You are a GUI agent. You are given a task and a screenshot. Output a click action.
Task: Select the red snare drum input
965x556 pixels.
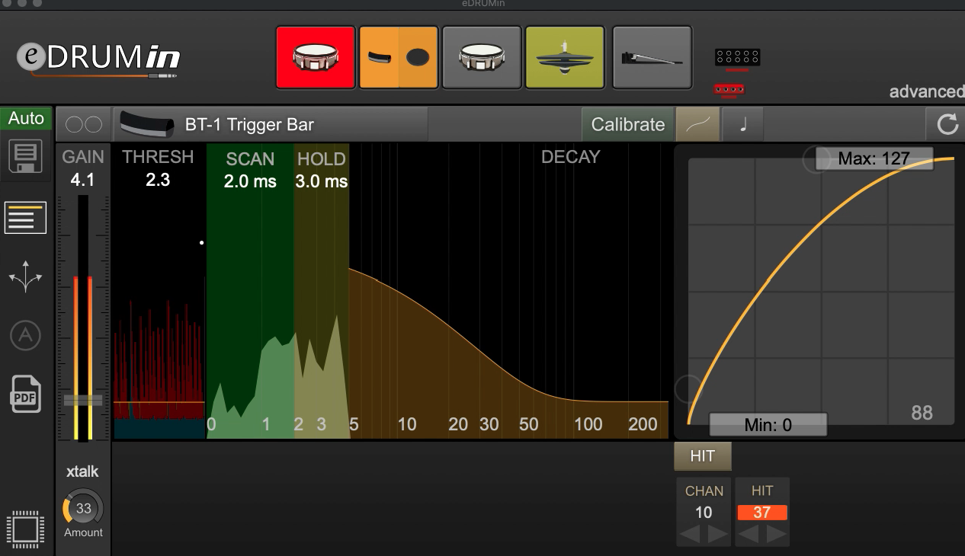pyautogui.click(x=316, y=57)
